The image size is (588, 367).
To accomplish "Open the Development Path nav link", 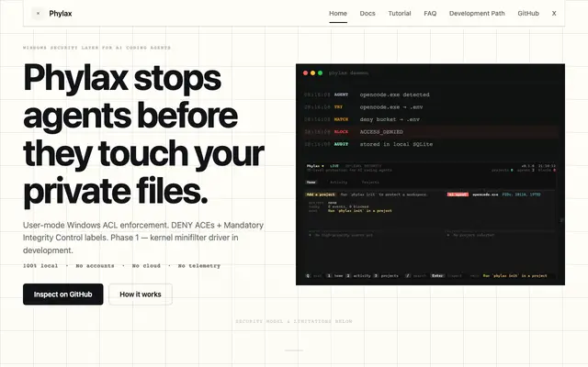I will click(477, 14).
